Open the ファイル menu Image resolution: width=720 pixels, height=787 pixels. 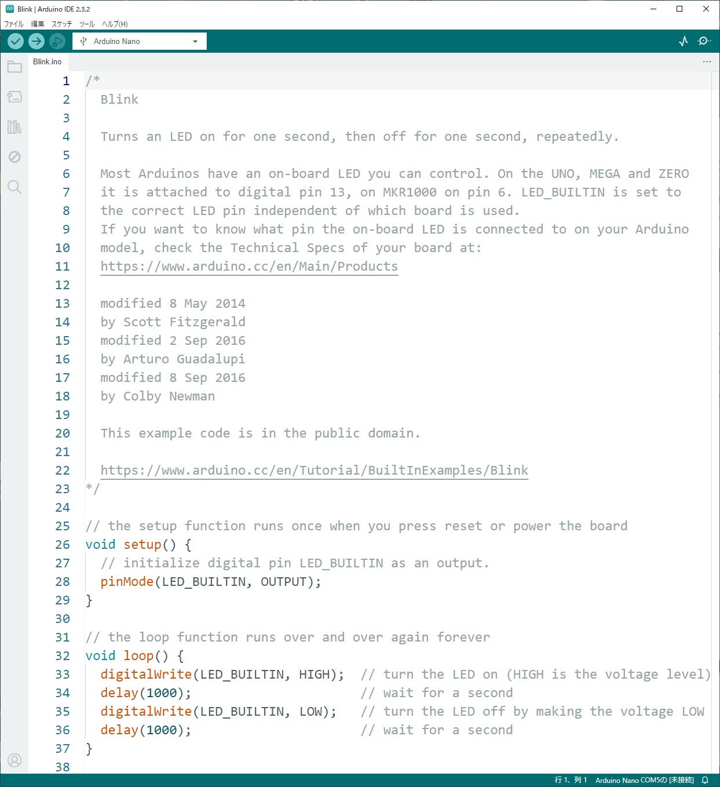click(x=14, y=24)
